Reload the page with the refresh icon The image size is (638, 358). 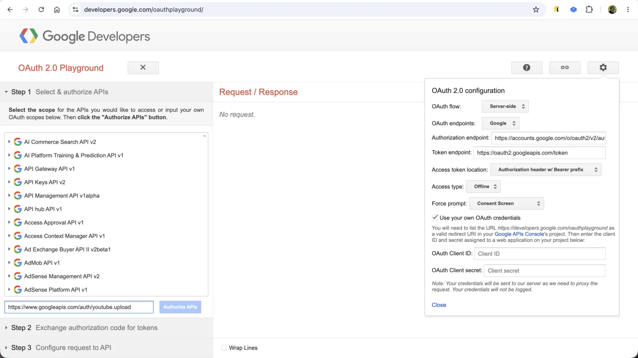41,10
